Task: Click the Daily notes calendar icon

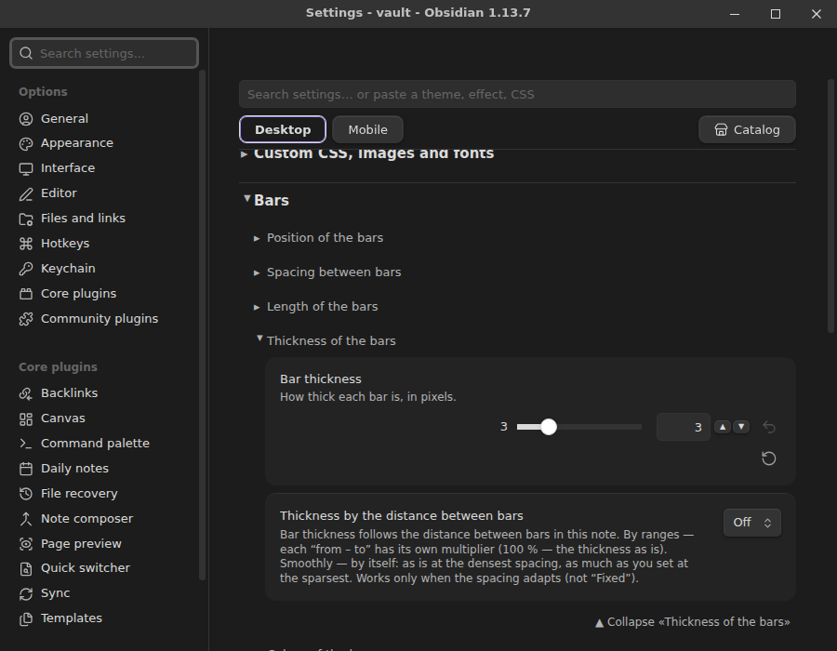Action: click(26, 469)
